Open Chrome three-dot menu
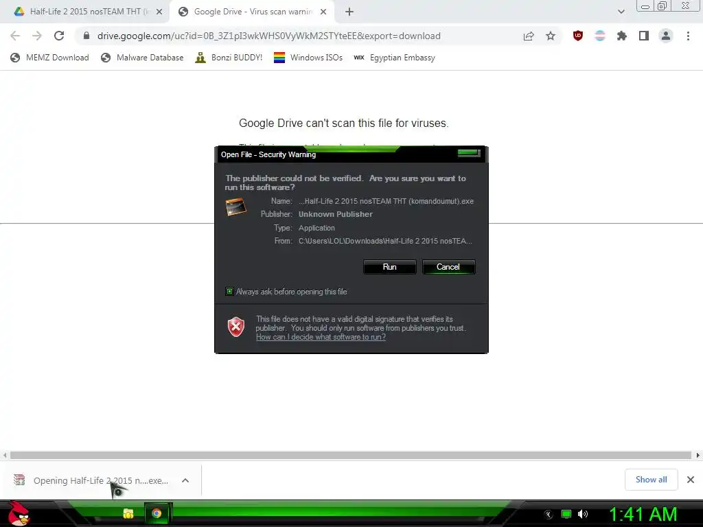 click(688, 36)
